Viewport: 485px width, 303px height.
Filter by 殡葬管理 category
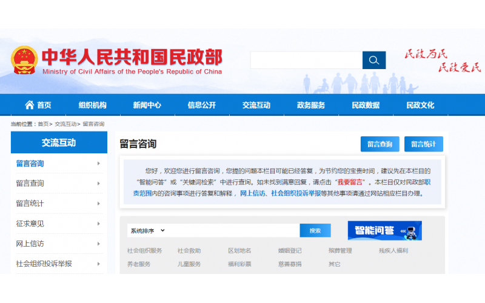(x=340, y=251)
